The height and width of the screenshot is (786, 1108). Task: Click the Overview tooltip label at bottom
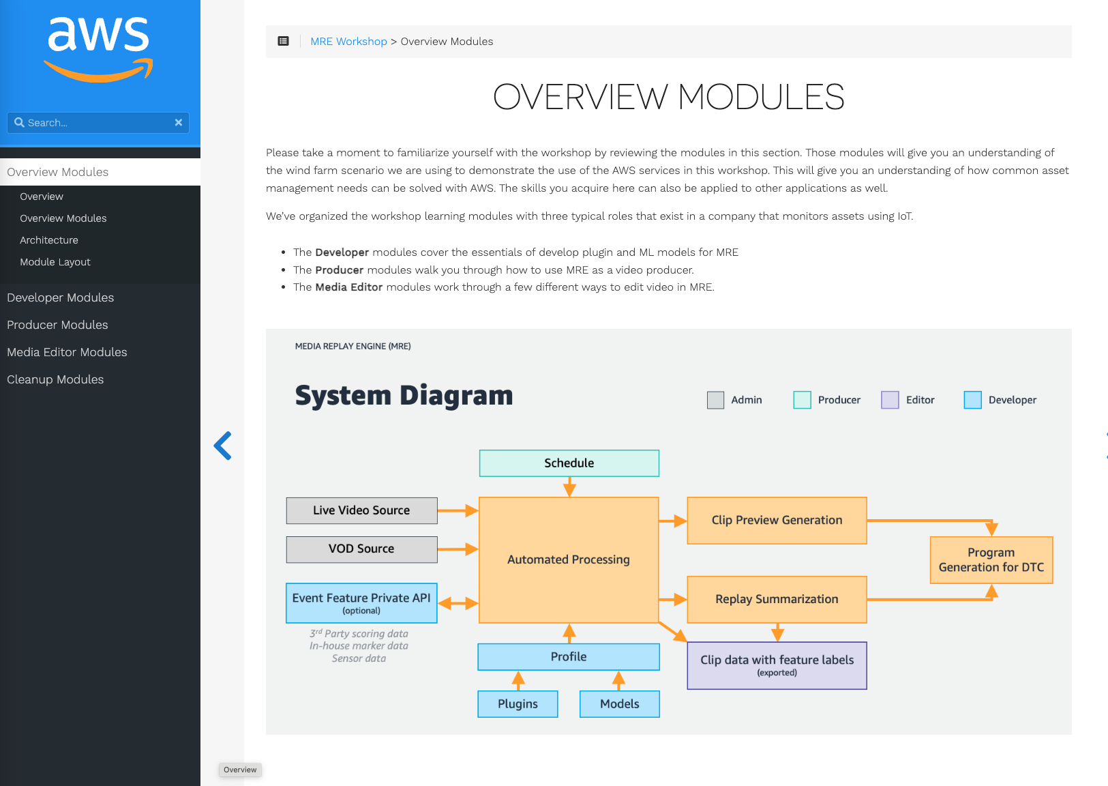click(240, 770)
